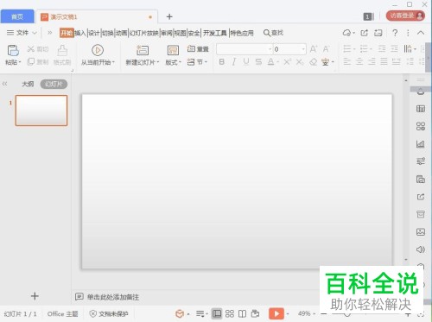Click the increase indent icon
Screen dimensions: 432x322
click(394, 49)
